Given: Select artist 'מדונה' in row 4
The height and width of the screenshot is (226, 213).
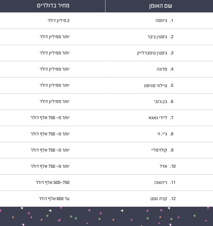Looking at the screenshot, I should point(162,69).
